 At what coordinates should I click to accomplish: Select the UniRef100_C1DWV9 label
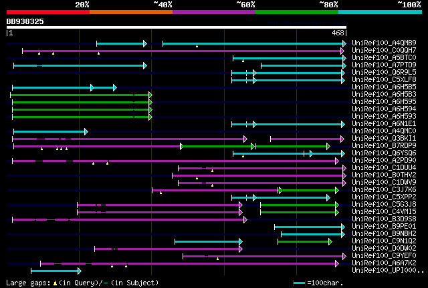384,183
